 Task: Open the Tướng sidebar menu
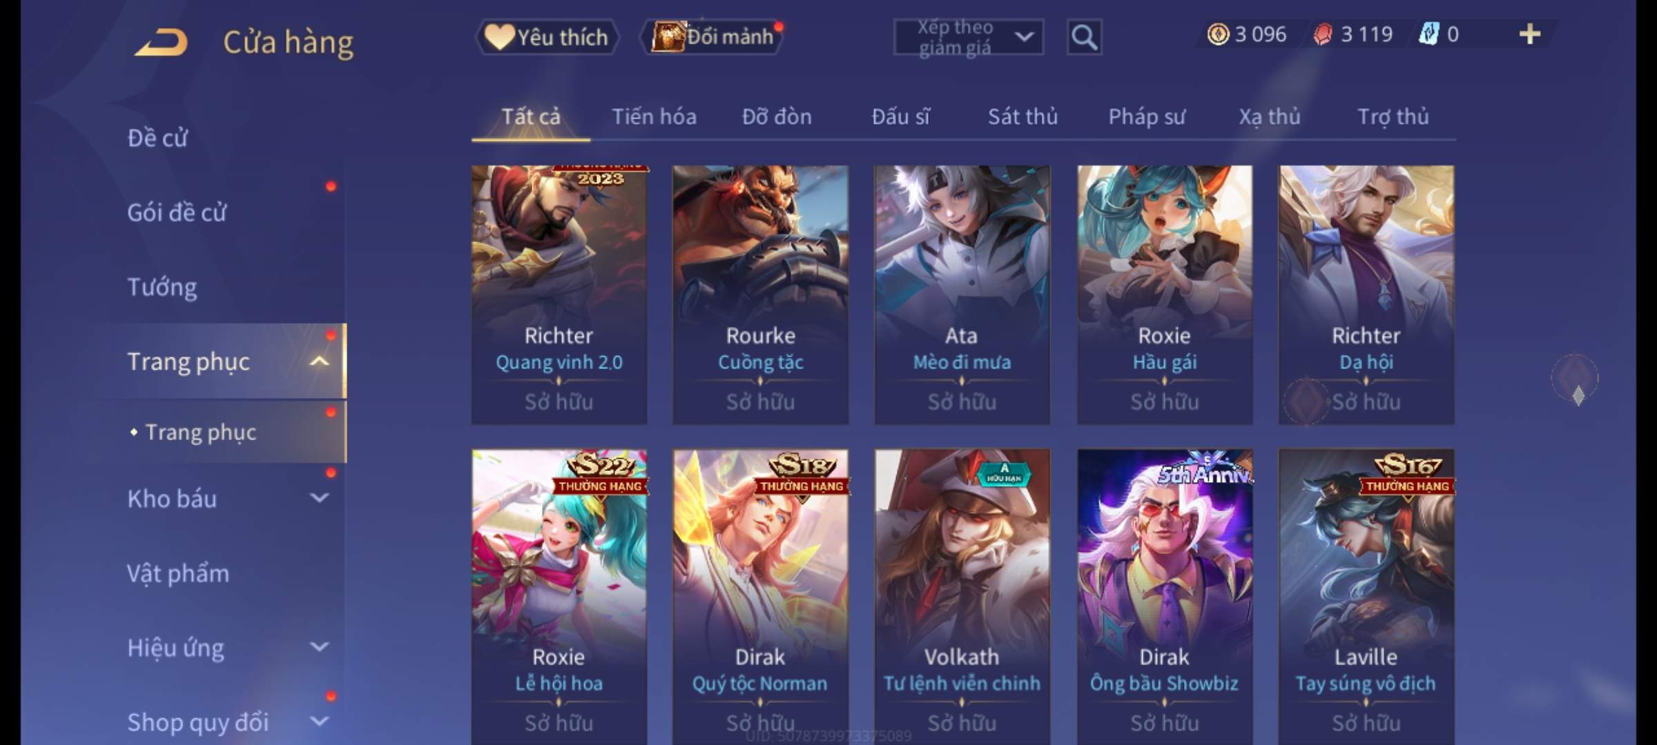point(162,287)
